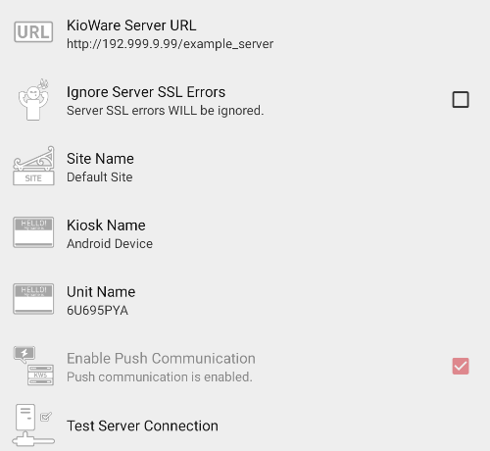This screenshot has width=490, height=451.
Task: Click the Enable Push Communication title
Action: 161,359
